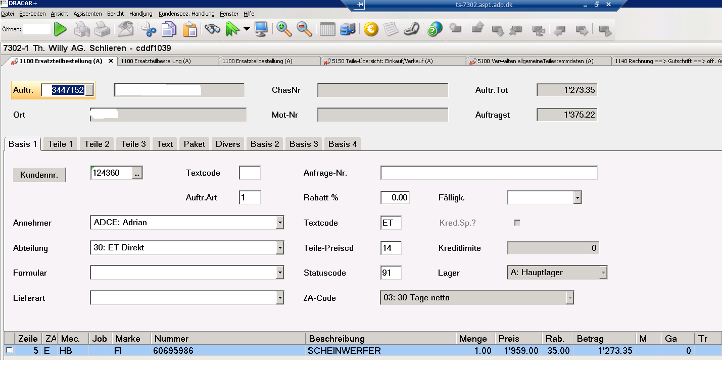722x371 pixels.
Task: Click the green play arrow icon
Action: click(61, 29)
